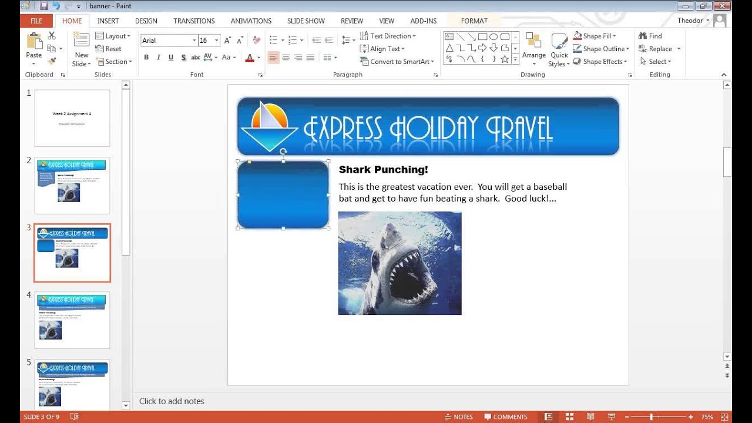The height and width of the screenshot is (423, 752).
Task: Click the Reset slide button
Action: coord(109,49)
